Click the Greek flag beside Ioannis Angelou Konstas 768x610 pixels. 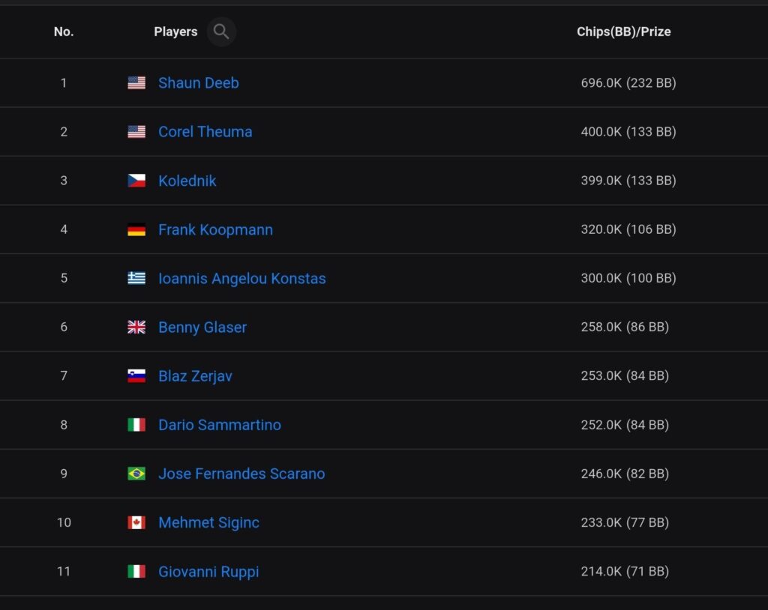(136, 279)
